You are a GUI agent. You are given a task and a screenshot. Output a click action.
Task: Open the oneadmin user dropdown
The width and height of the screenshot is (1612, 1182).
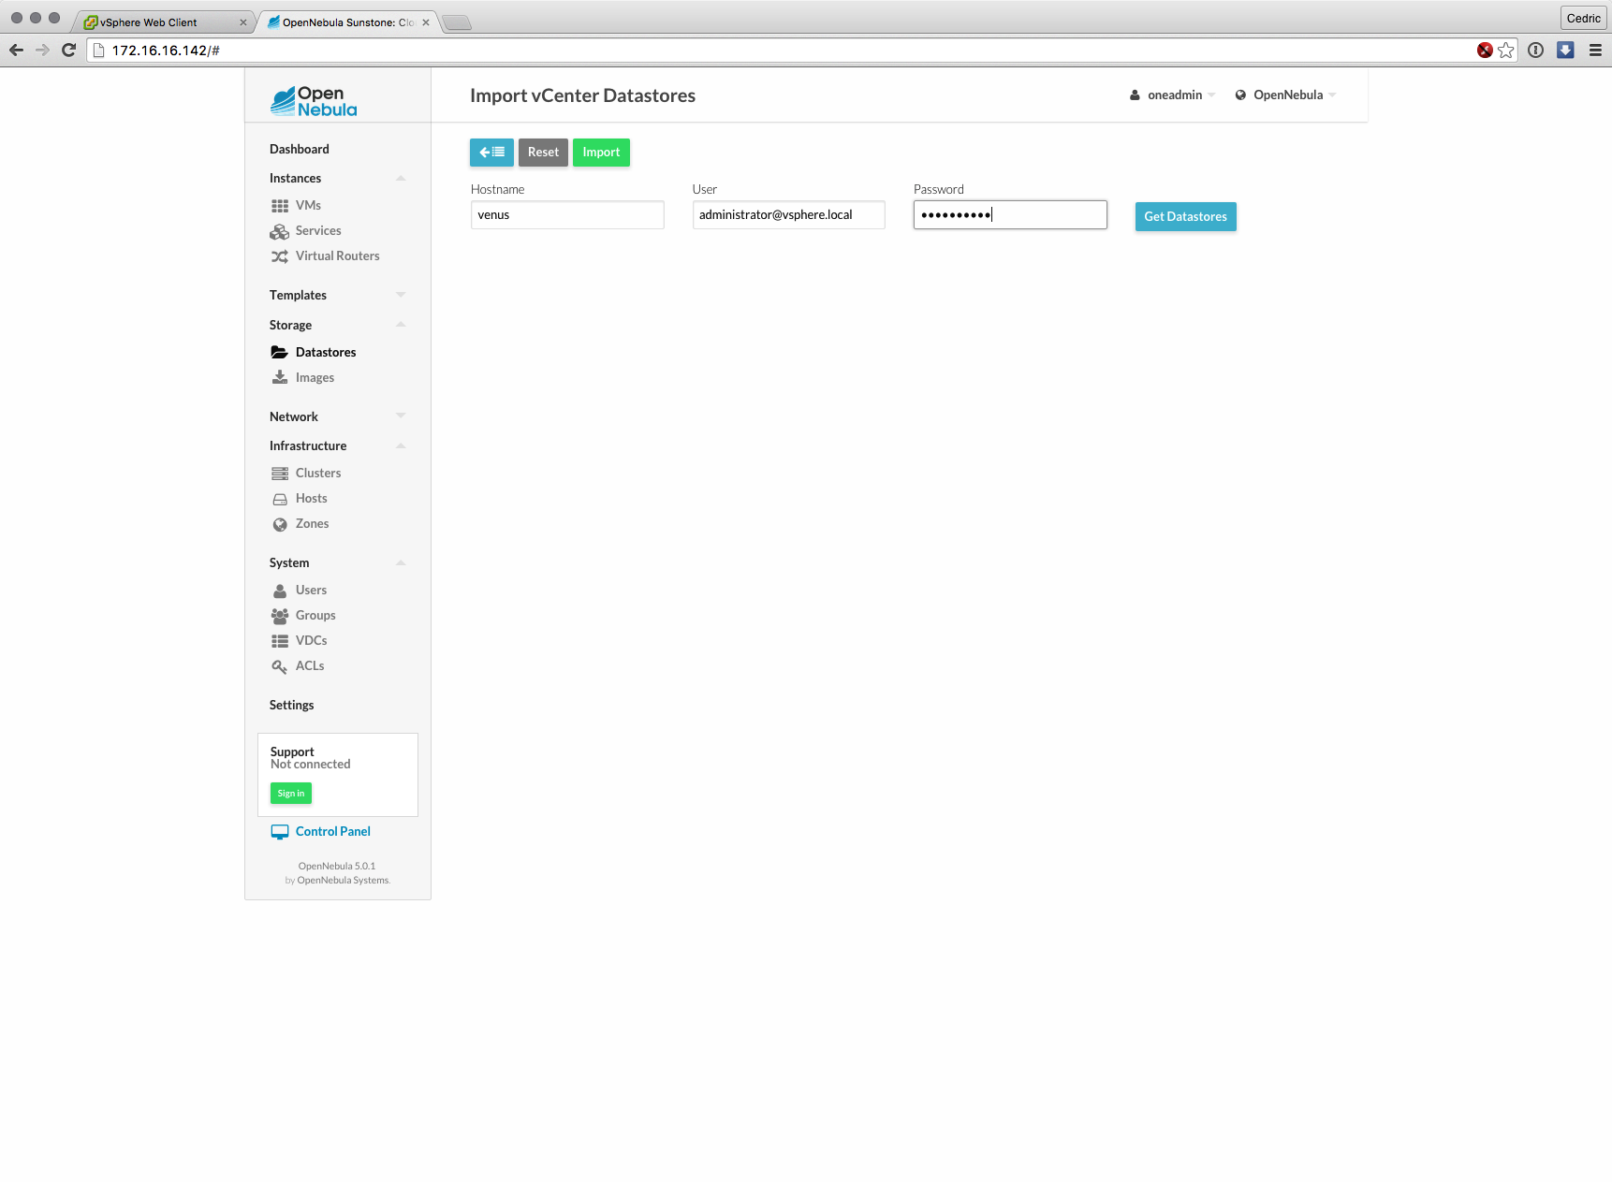pyautogui.click(x=1173, y=95)
